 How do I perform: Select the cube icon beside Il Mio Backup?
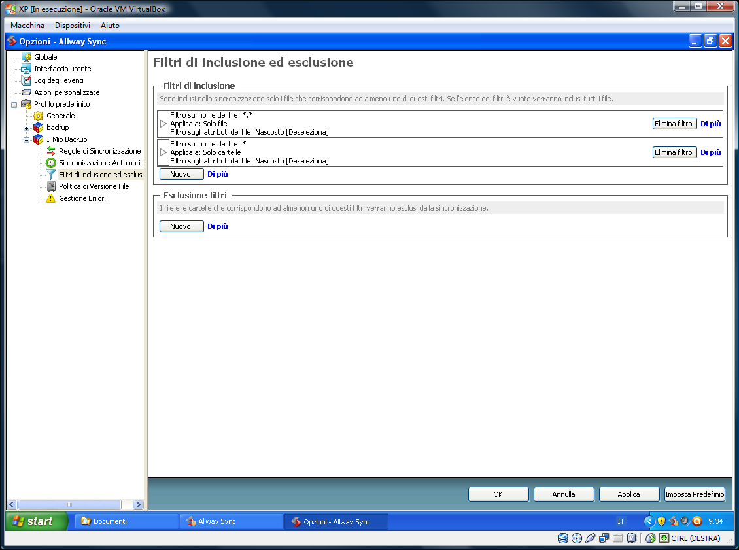pyautogui.click(x=38, y=139)
